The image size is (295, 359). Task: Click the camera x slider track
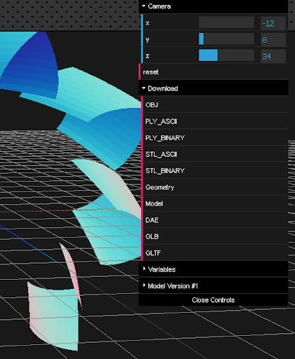click(x=226, y=23)
